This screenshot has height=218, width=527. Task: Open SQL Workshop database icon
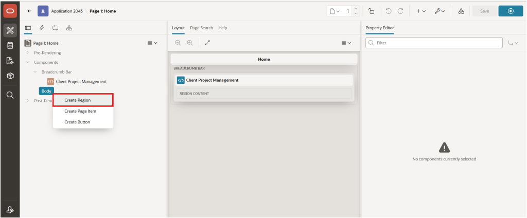[x=10, y=46]
